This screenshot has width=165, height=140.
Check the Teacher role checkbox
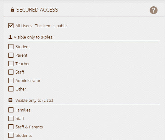click(x=11, y=64)
